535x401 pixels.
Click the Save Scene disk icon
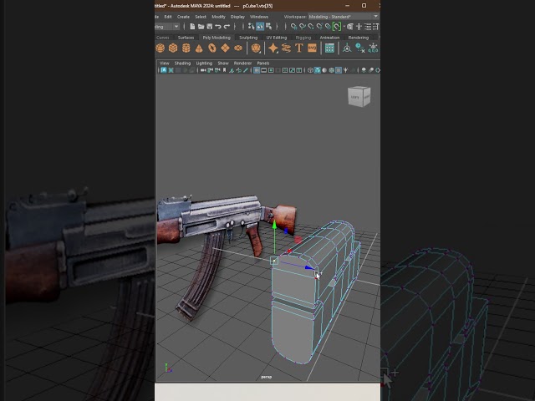(210, 27)
